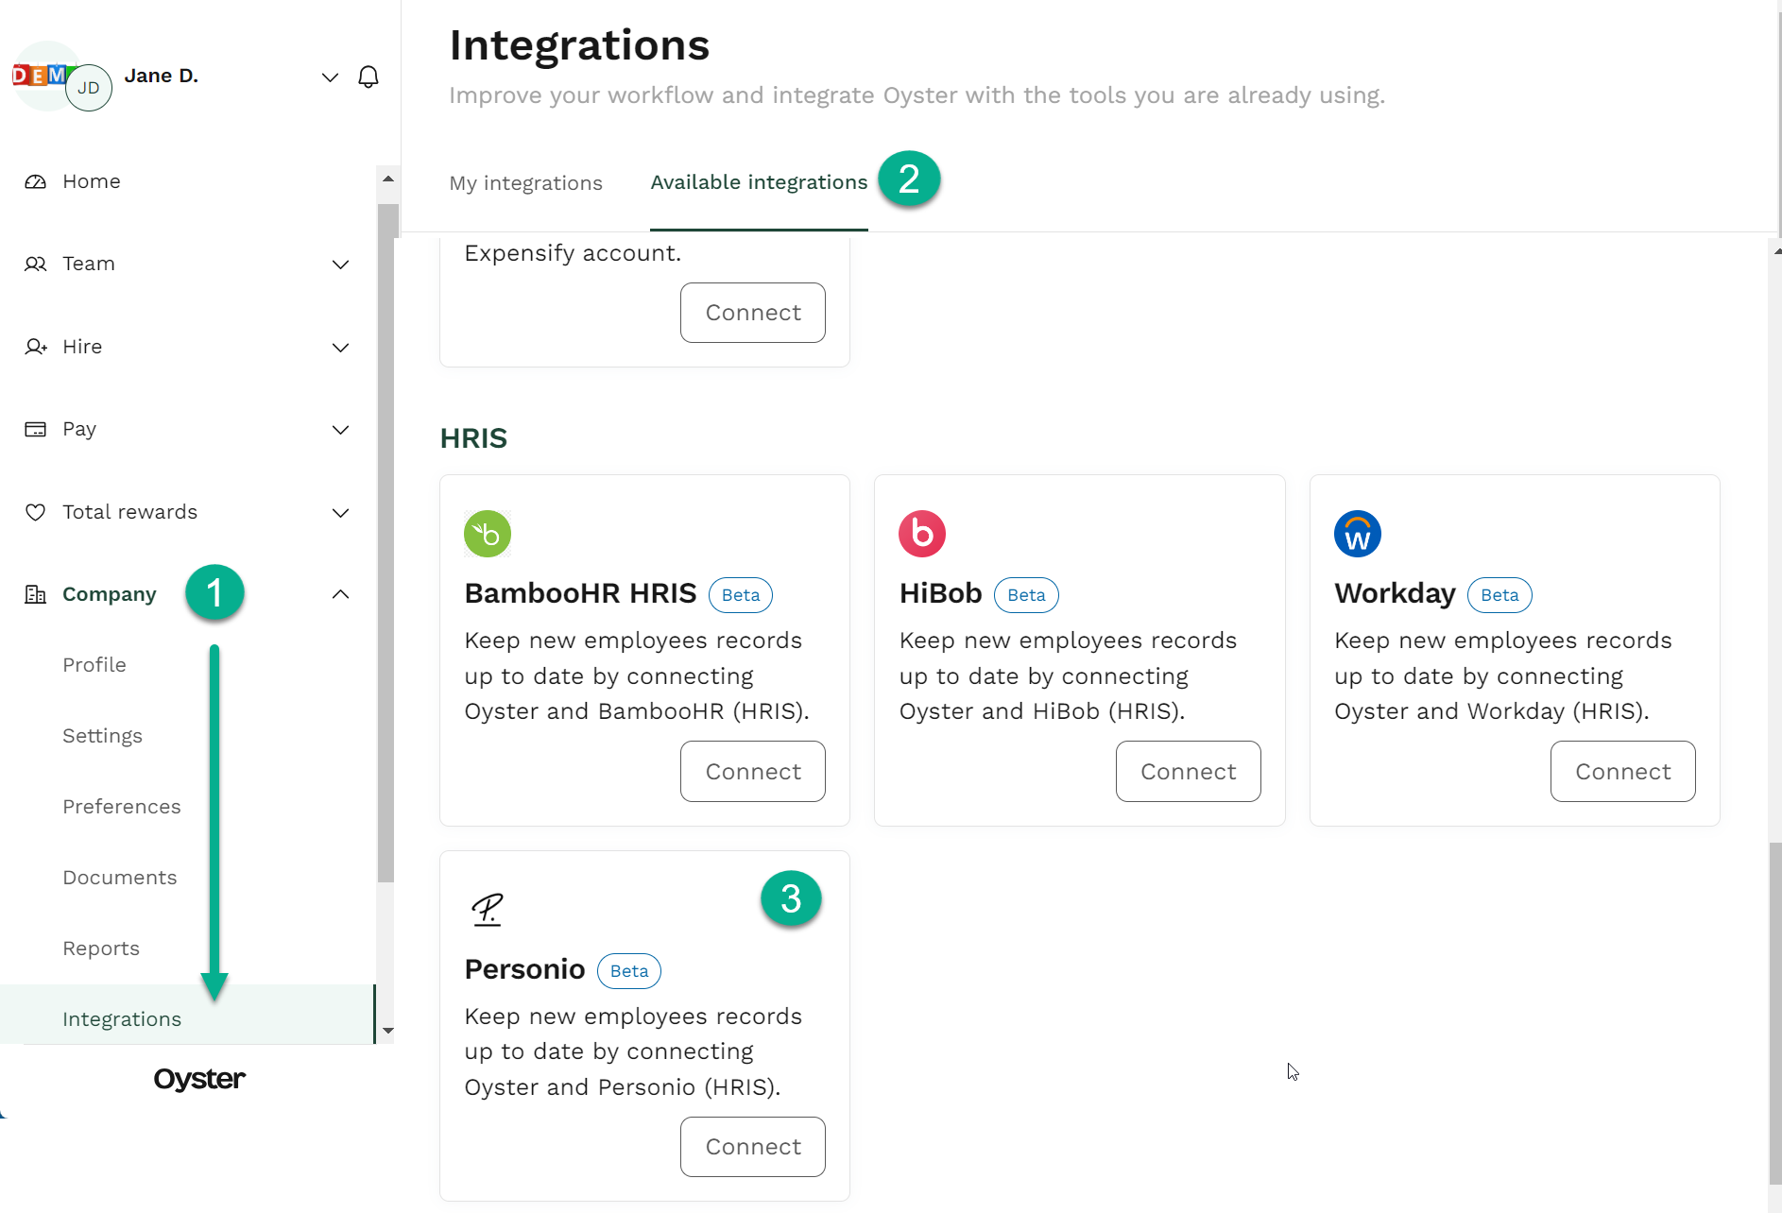Click the DEMO company logo
Screen dimensions: 1782x1213
[38, 76]
